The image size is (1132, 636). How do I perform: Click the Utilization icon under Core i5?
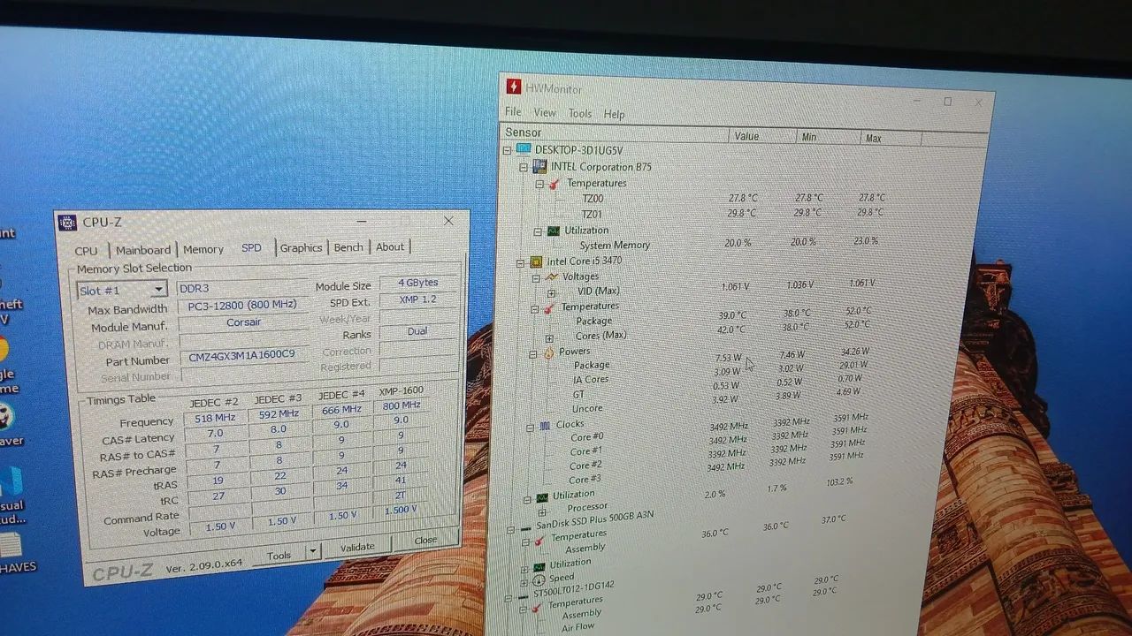point(541,497)
